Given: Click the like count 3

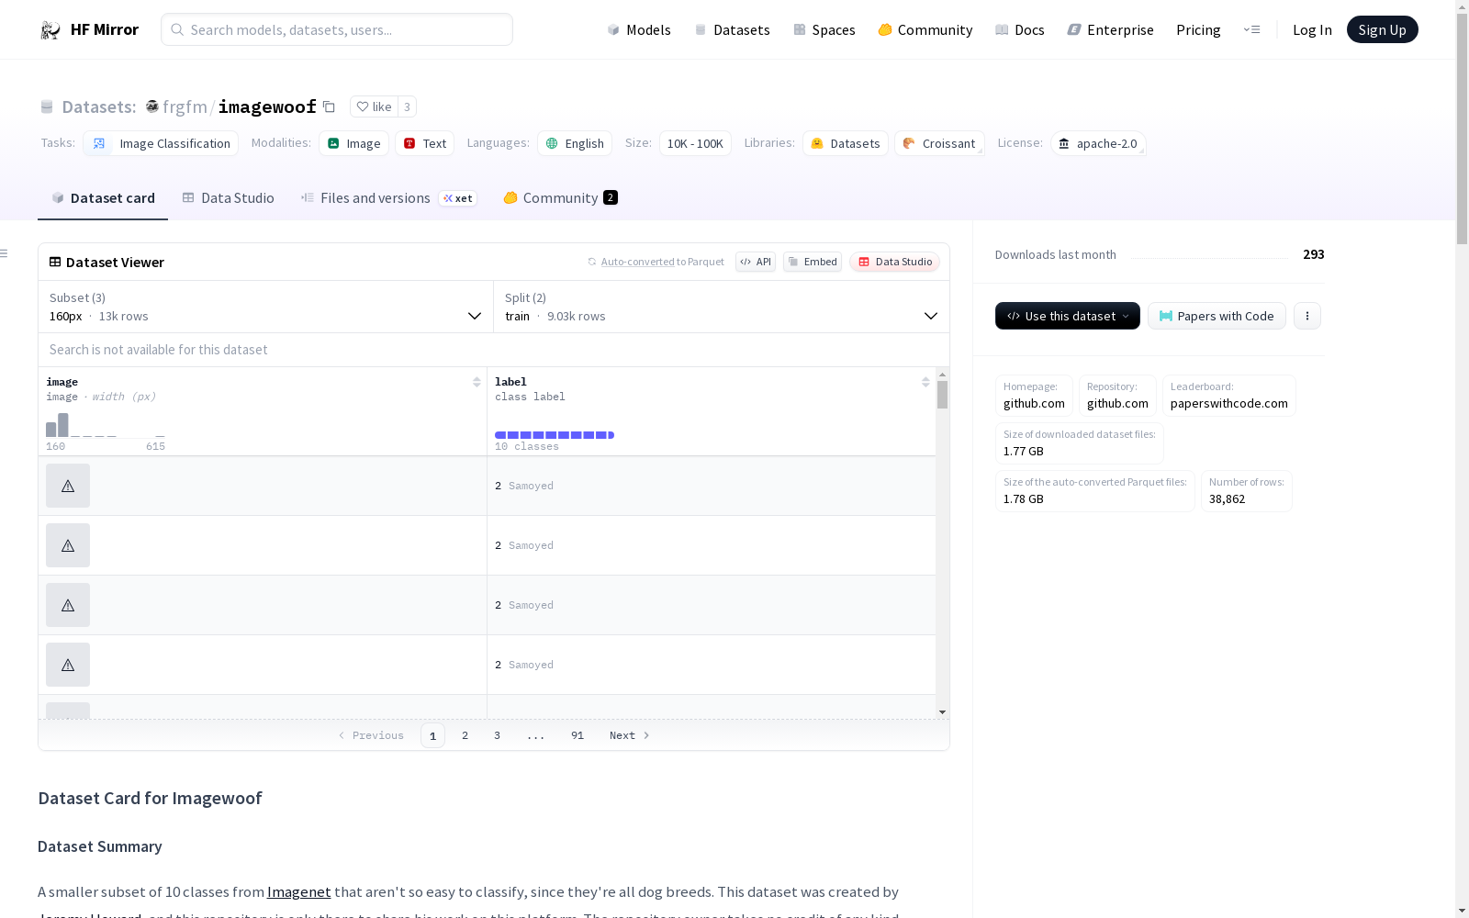Looking at the screenshot, I should point(408,106).
